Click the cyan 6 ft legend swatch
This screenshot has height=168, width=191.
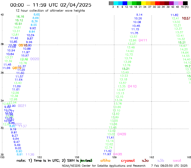(x=116, y=3)
